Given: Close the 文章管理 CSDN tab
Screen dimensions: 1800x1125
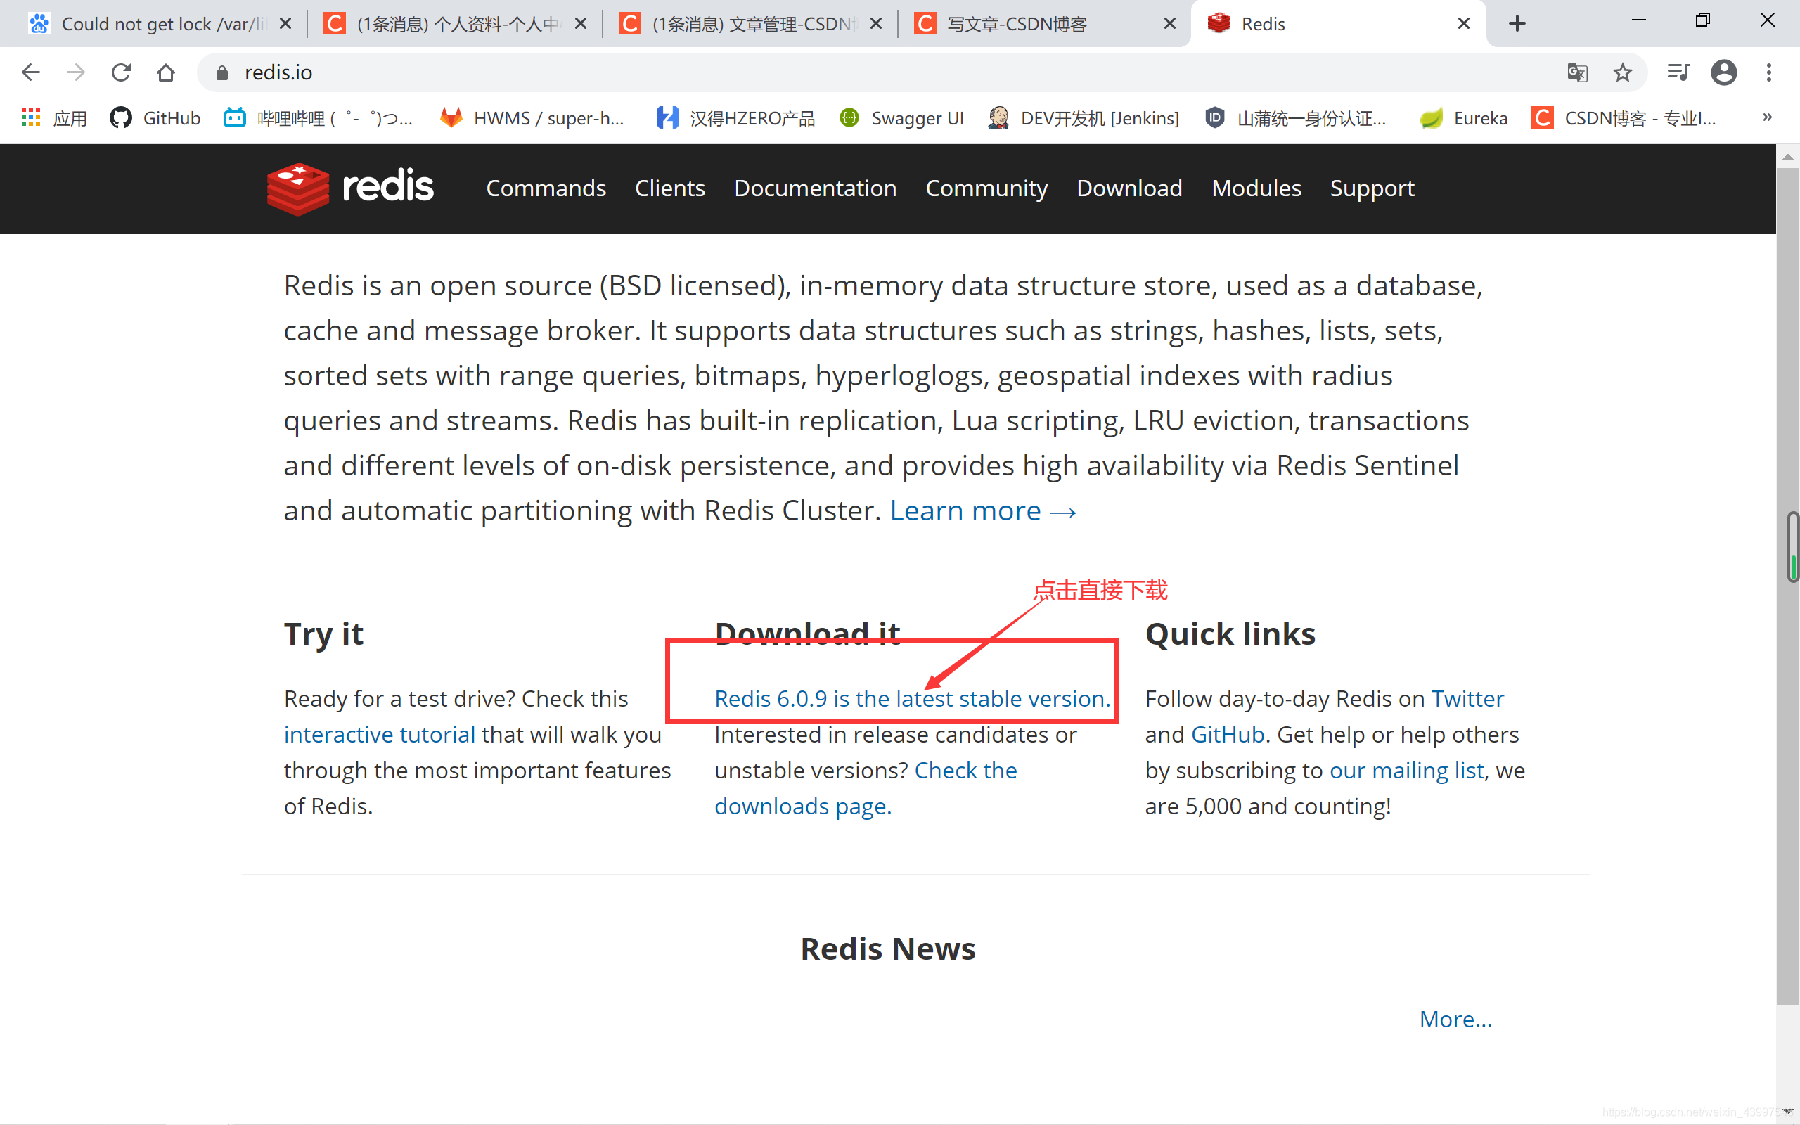Looking at the screenshot, I should [876, 24].
